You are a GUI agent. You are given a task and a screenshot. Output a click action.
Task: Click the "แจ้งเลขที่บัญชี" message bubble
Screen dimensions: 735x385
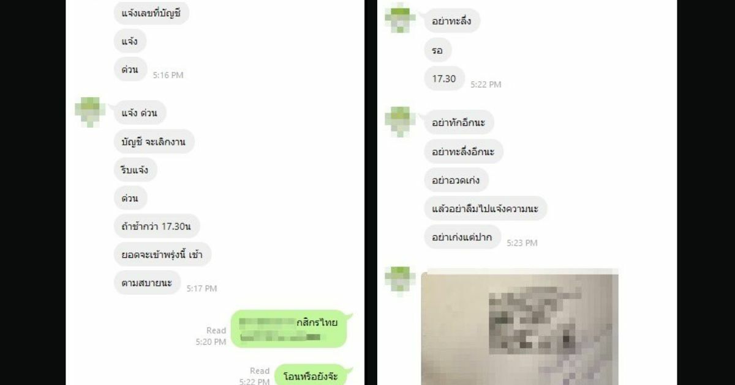(152, 13)
